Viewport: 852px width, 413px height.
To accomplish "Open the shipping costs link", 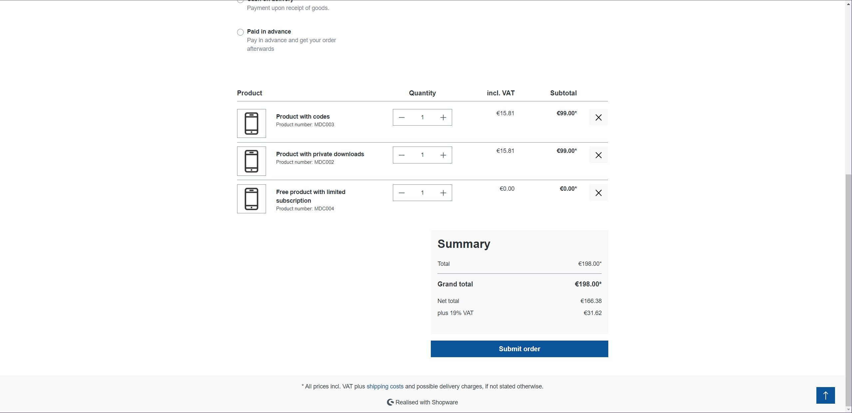I will coord(385,386).
